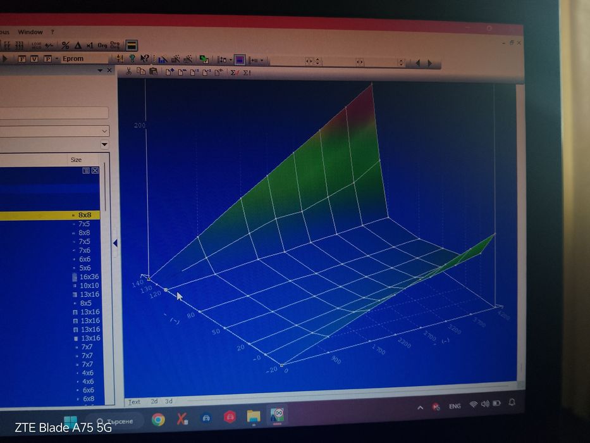Viewport: 590px width, 443px height.
Task: Click the percent display icon
Action: click(66, 46)
